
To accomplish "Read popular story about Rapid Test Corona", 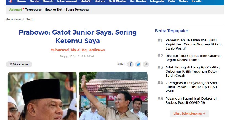I will [193, 44].
